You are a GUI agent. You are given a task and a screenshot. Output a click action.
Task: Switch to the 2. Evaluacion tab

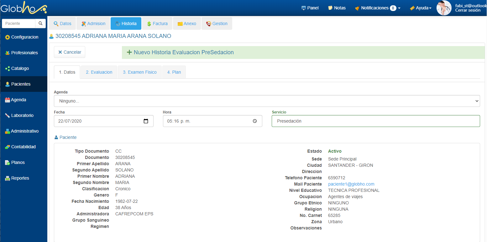point(99,72)
